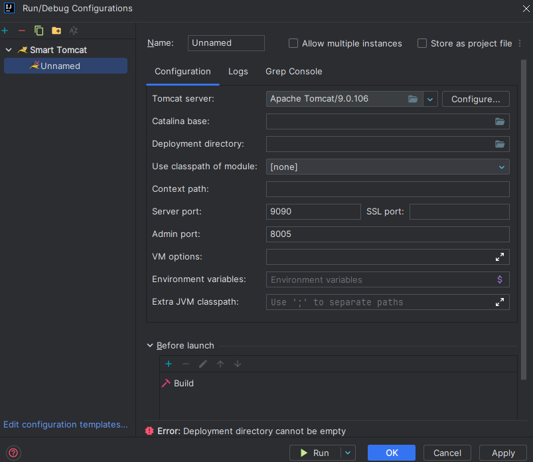Click the Run button
The width and height of the screenshot is (533, 462).
315,453
